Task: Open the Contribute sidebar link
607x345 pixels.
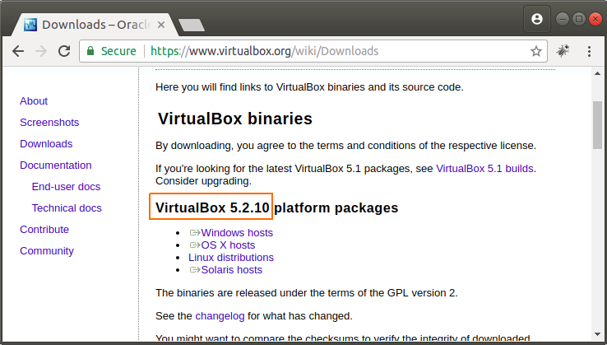Action: pyautogui.click(x=44, y=230)
